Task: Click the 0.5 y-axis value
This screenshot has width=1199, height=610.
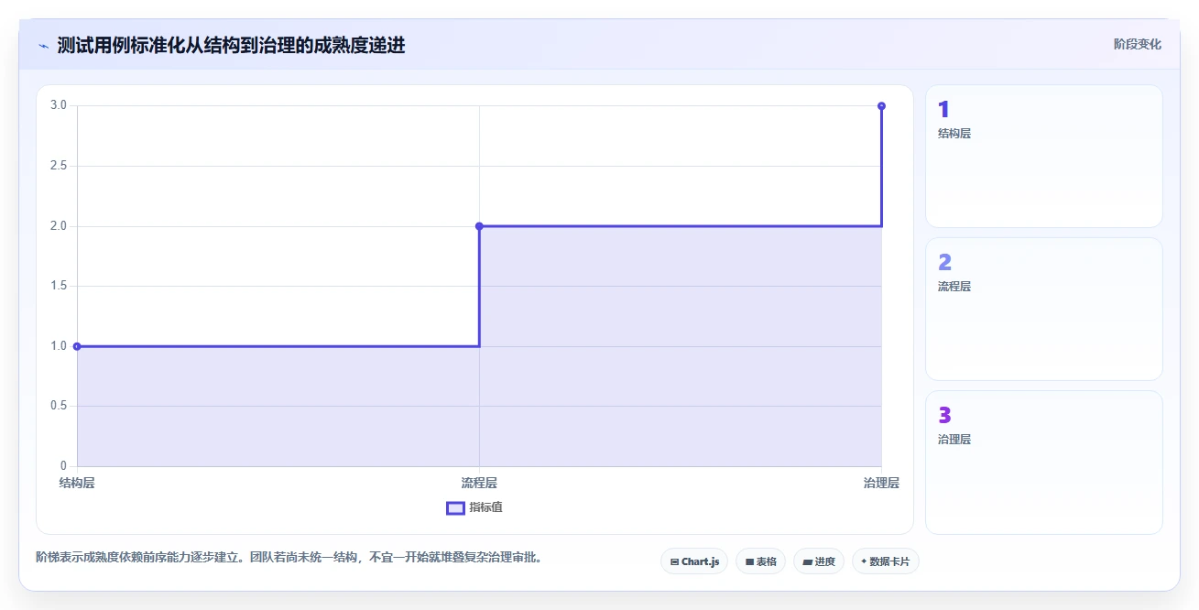Action: coord(59,406)
